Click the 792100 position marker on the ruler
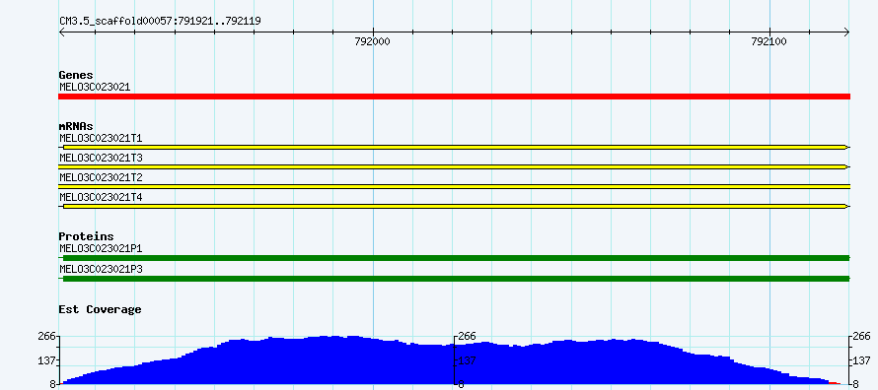 769,42
